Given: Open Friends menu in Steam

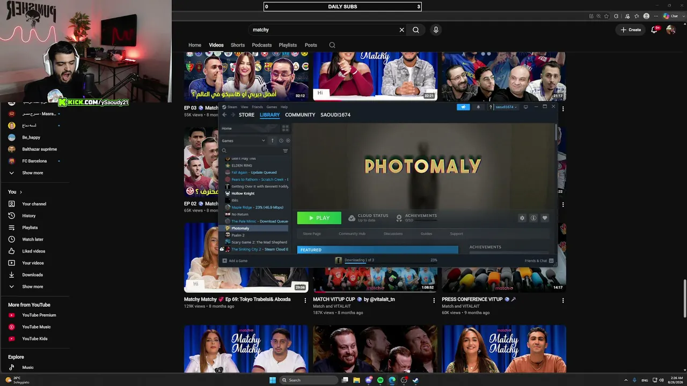Looking at the screenshot, I should [258, 107].
